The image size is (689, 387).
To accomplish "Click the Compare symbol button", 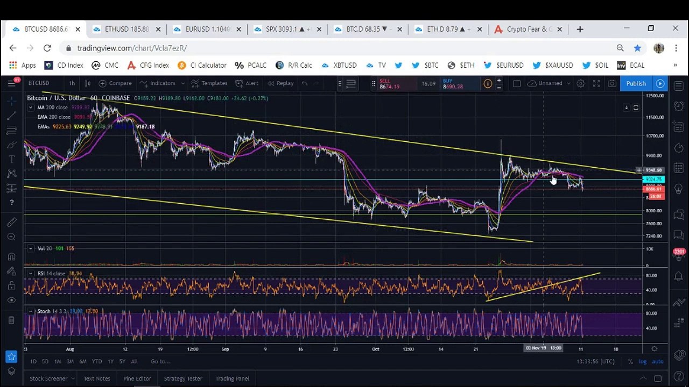I will (115, 83).
